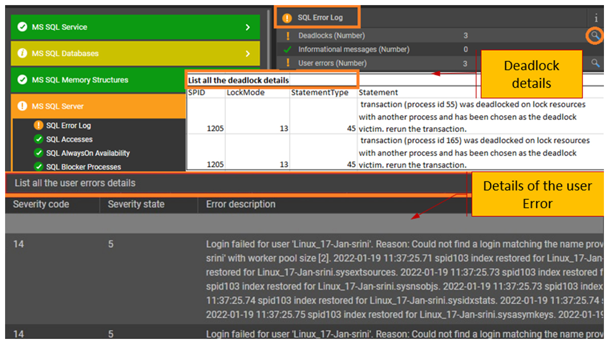
Task: Click green check in Informational messages row
Action: (288, 50)
